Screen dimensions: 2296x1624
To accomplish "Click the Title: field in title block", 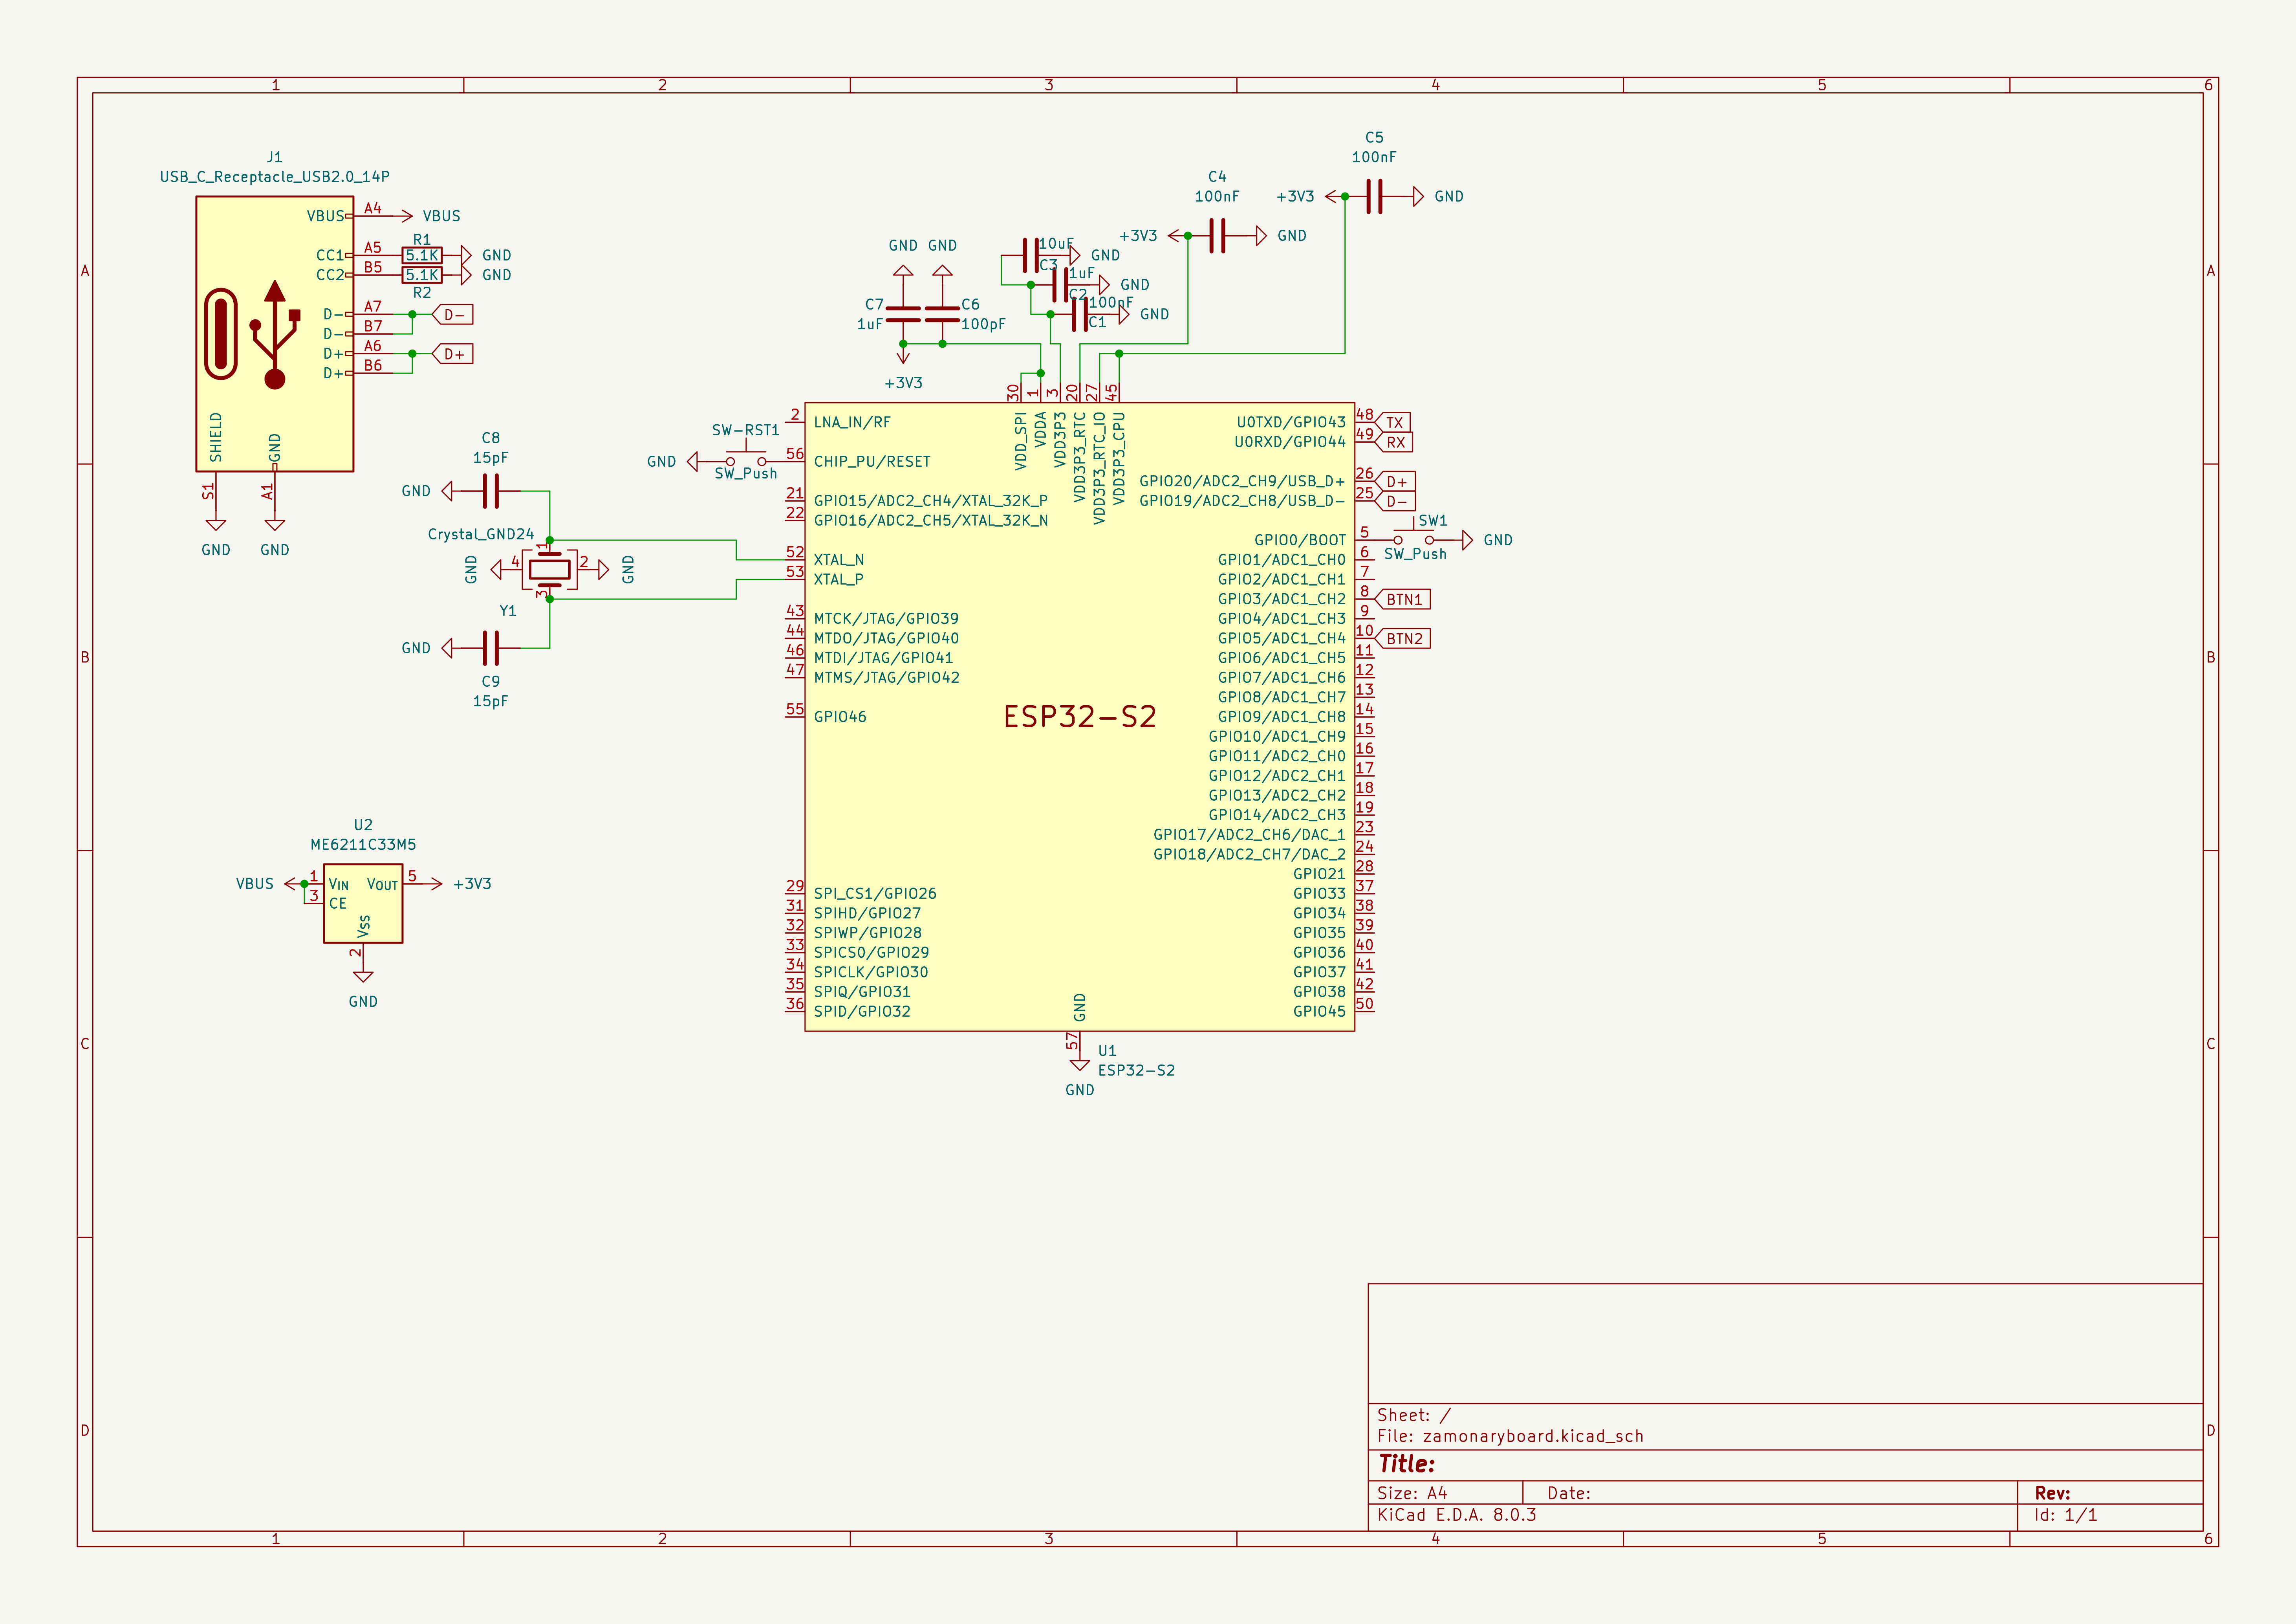I will point(1406,1464).
